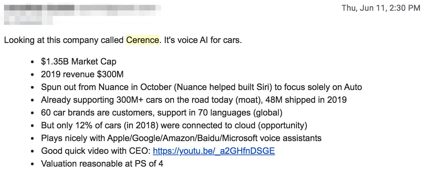Click the "Good quick video with CEO" label
The height and width of the screenshot is (176, 424).
pos(96,151)
